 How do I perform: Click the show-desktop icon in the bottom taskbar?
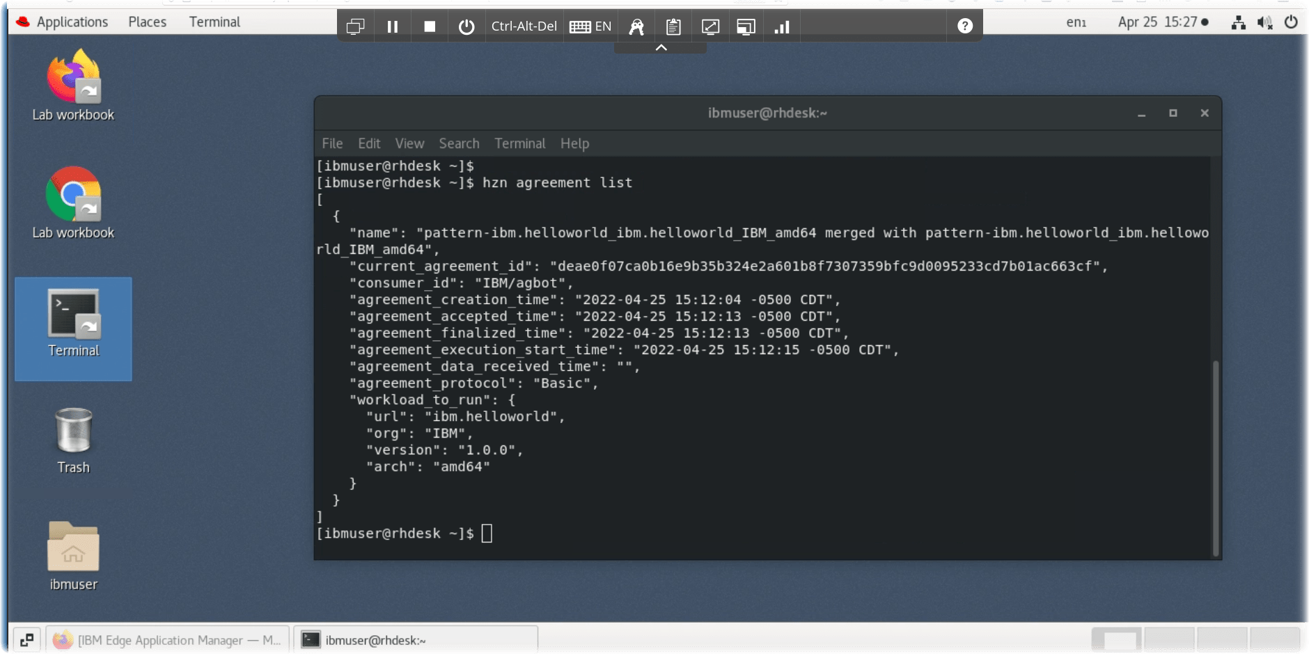(x=27, y=639)
